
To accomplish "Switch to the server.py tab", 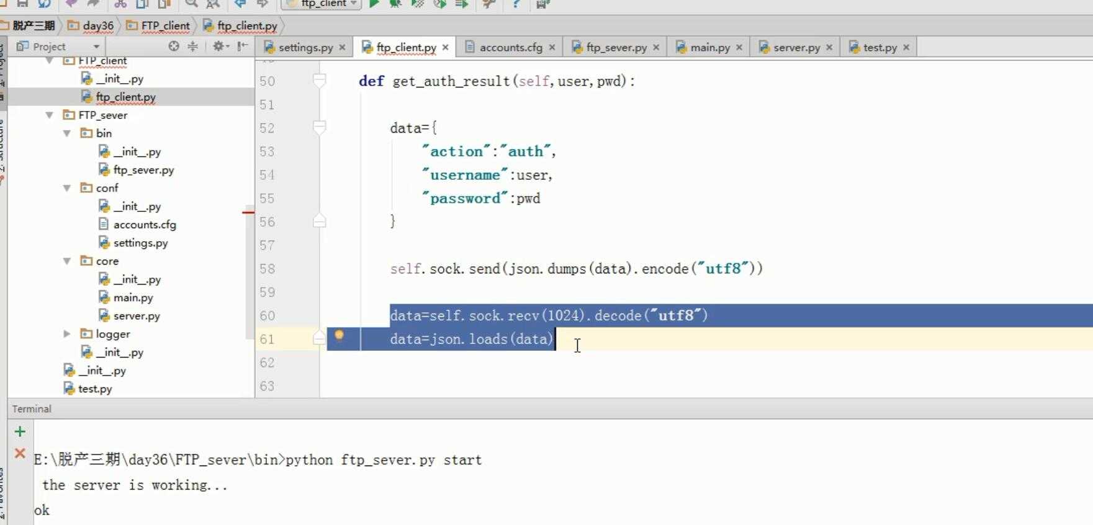I will (796, 47).
